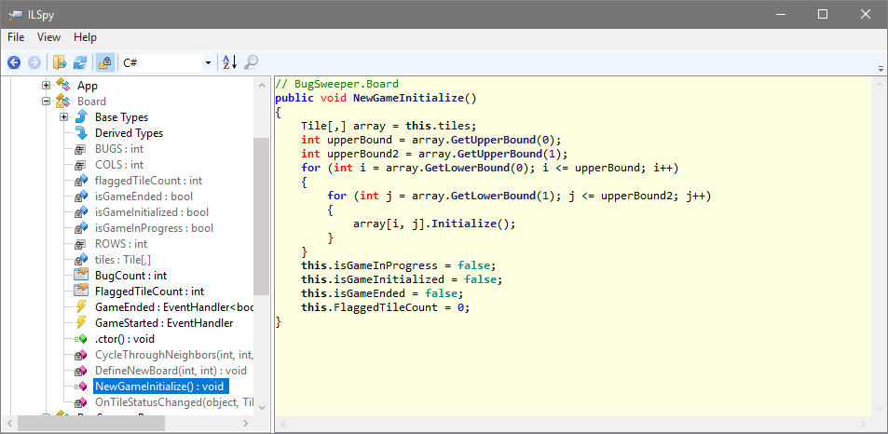The height and width of the screenshot is (434, 888).
Task: Click the COLS constant field icon
Action: (80, 165)
